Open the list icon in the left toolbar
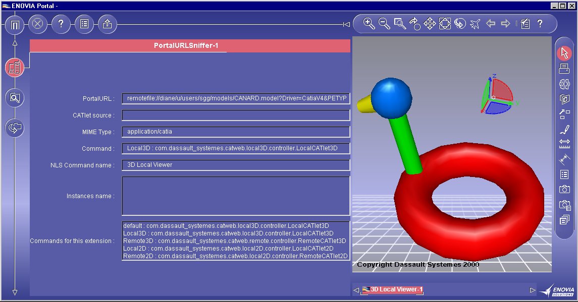The height and width of the screenshot is (302, 578). pos(84,24)
